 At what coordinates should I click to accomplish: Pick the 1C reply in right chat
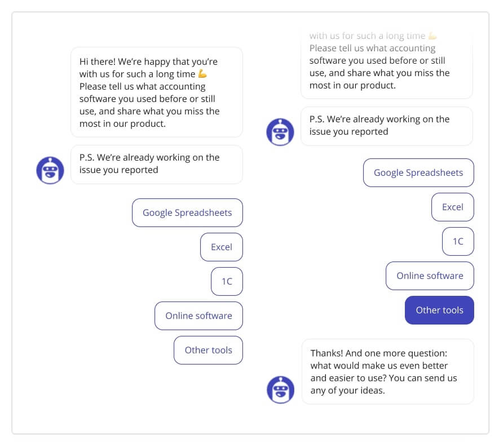coord(458,241)
